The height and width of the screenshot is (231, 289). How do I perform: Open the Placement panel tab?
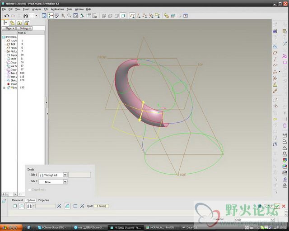[17, 200]
